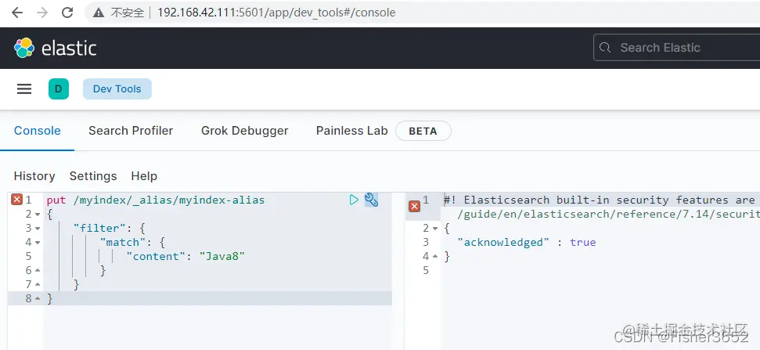
Task: Click the /guide/en/elasticsearch/reference/7.14 path text in output
Action: tap(608, 214)
